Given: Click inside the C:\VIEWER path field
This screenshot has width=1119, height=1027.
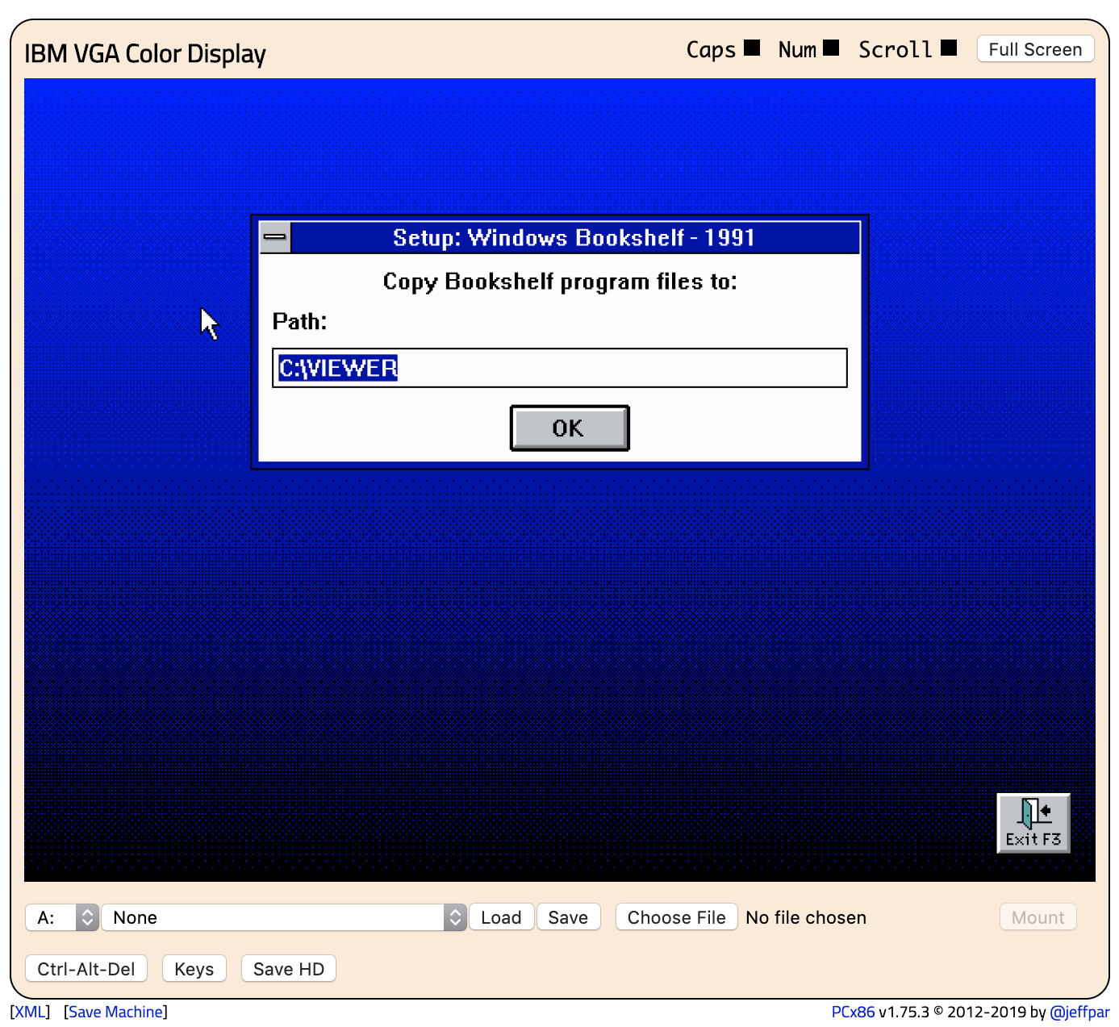Looking at the screenshot, I should [x=560, y=368].
